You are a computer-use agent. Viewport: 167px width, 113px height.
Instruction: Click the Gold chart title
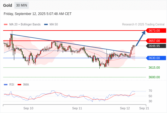tap(8, 5)
